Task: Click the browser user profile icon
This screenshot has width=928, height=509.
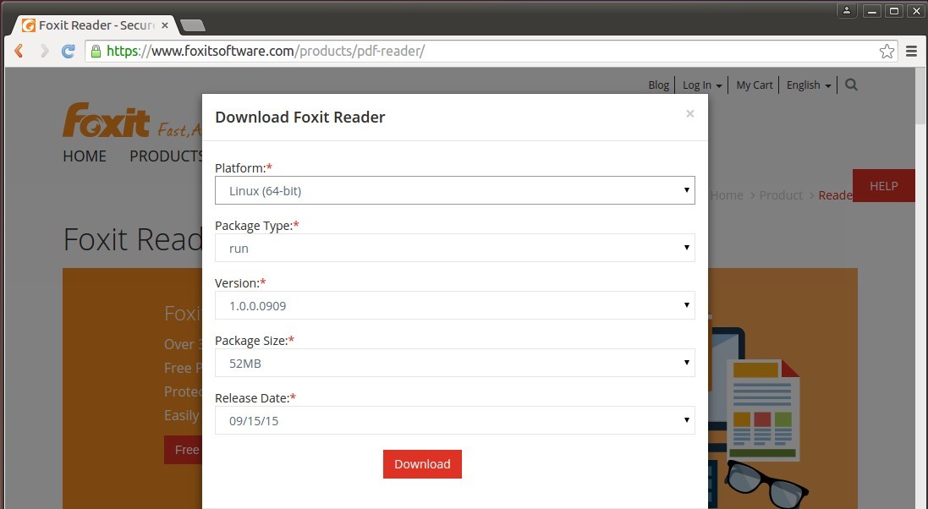Action: pyautogui.click(x=847, y=11)
